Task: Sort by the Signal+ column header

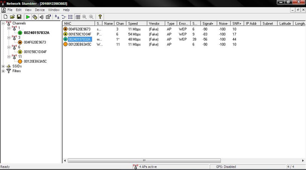Action: coord(208,23)
